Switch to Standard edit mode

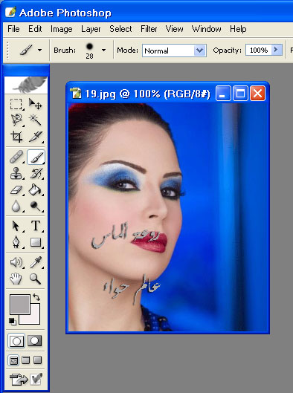tap(16, 340)
